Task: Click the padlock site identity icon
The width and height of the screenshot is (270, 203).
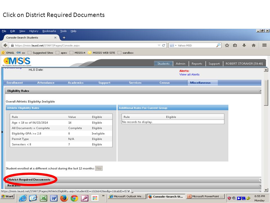Action: coord(12,45)
